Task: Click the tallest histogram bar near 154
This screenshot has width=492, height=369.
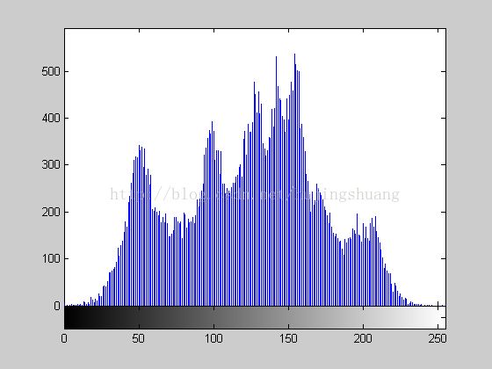Action: (x=294, y=180)
